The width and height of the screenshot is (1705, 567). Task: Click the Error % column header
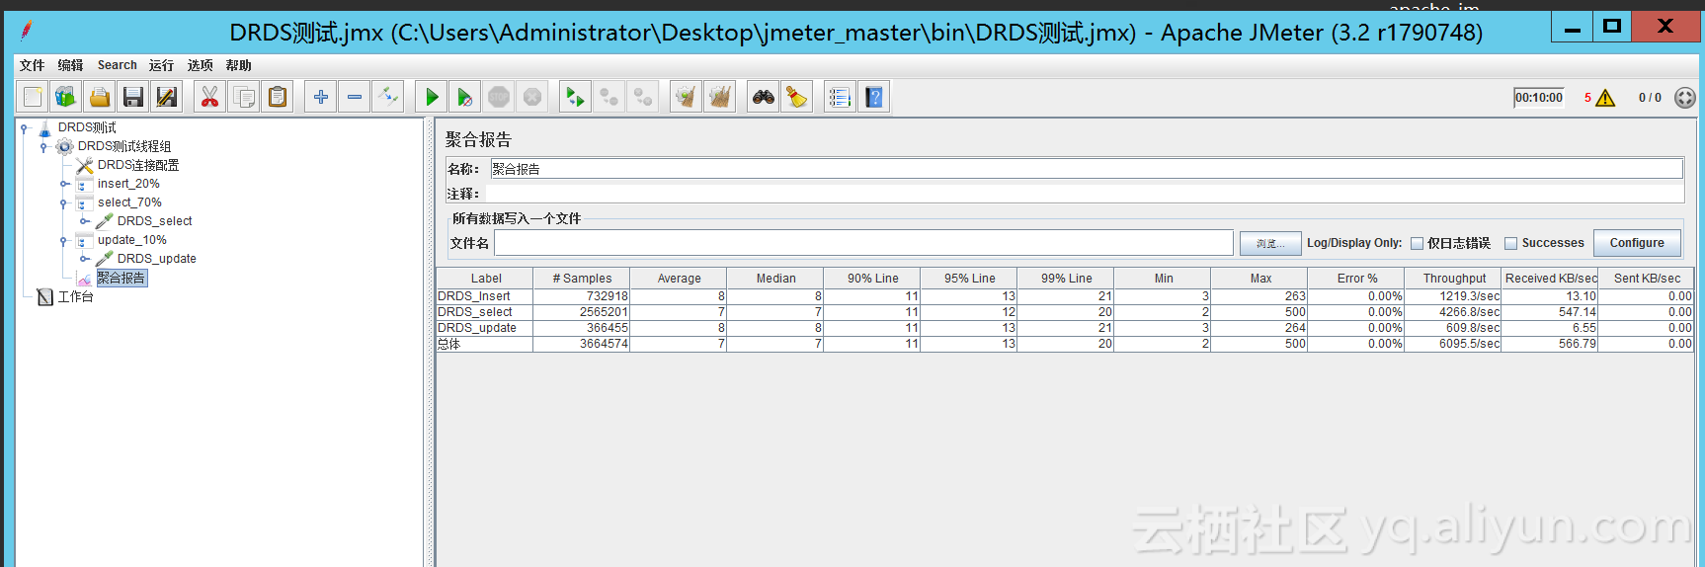tap(1357, 279)
